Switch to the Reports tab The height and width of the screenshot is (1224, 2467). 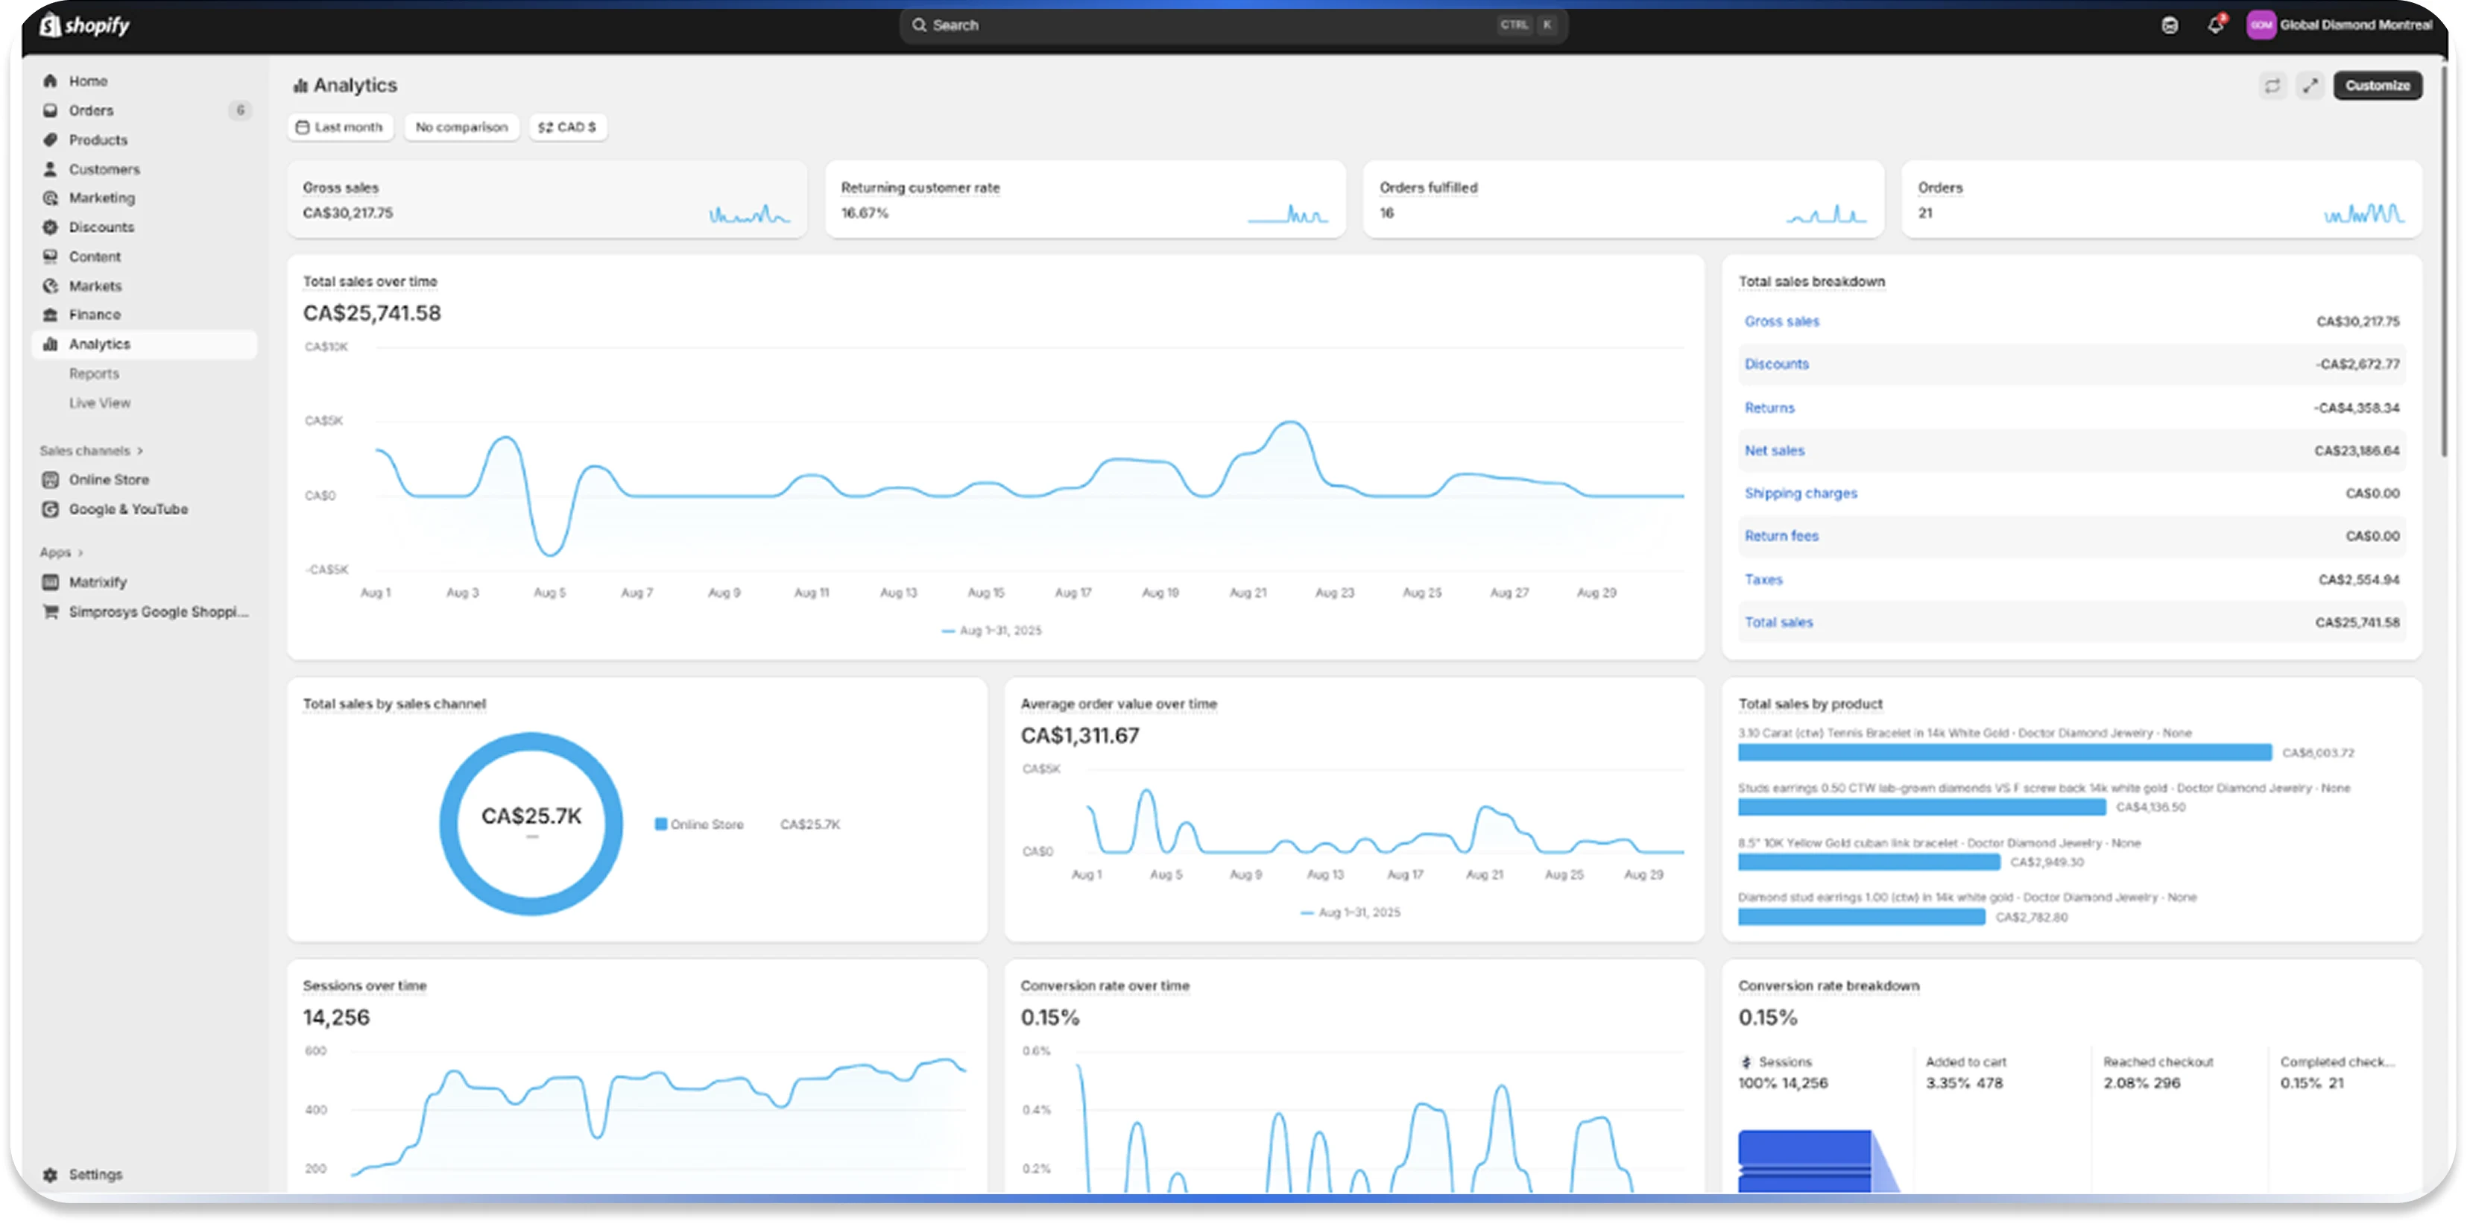point(94,373)
